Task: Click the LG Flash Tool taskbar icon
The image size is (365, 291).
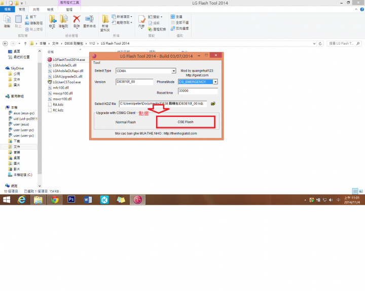Action: (137, 200)
